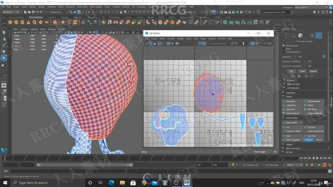The image size is (333, 187).
Task: Create a polygon cone from the shelf
Action: pos(28,22)
